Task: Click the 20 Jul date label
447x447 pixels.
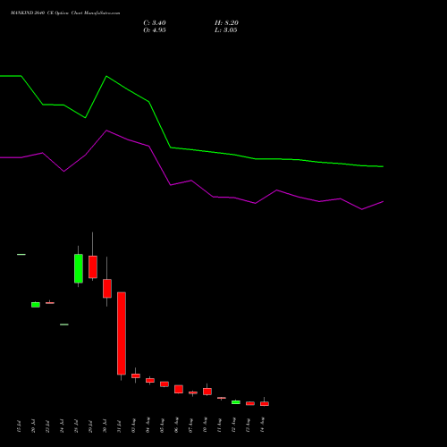Action: 33,426
